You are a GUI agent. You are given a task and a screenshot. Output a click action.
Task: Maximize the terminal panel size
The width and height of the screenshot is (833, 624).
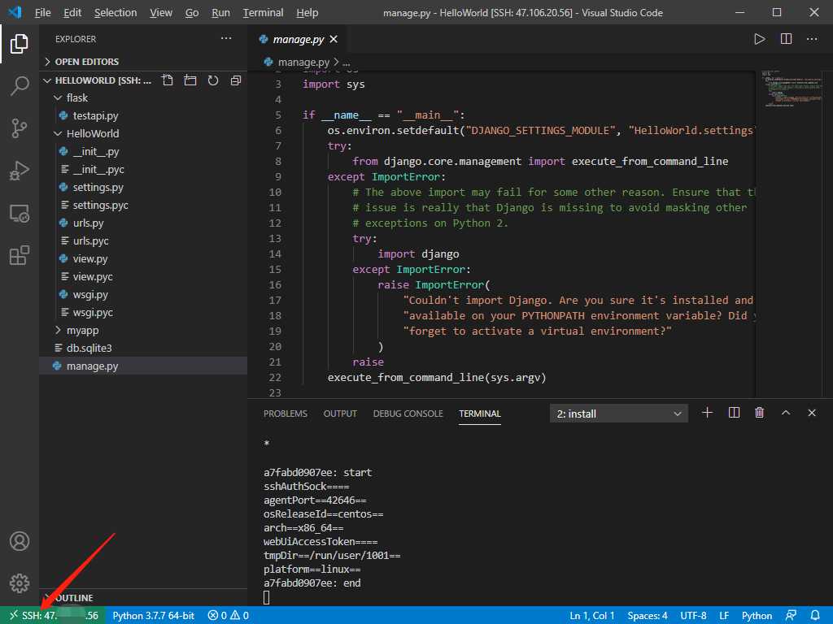(786, 413)
